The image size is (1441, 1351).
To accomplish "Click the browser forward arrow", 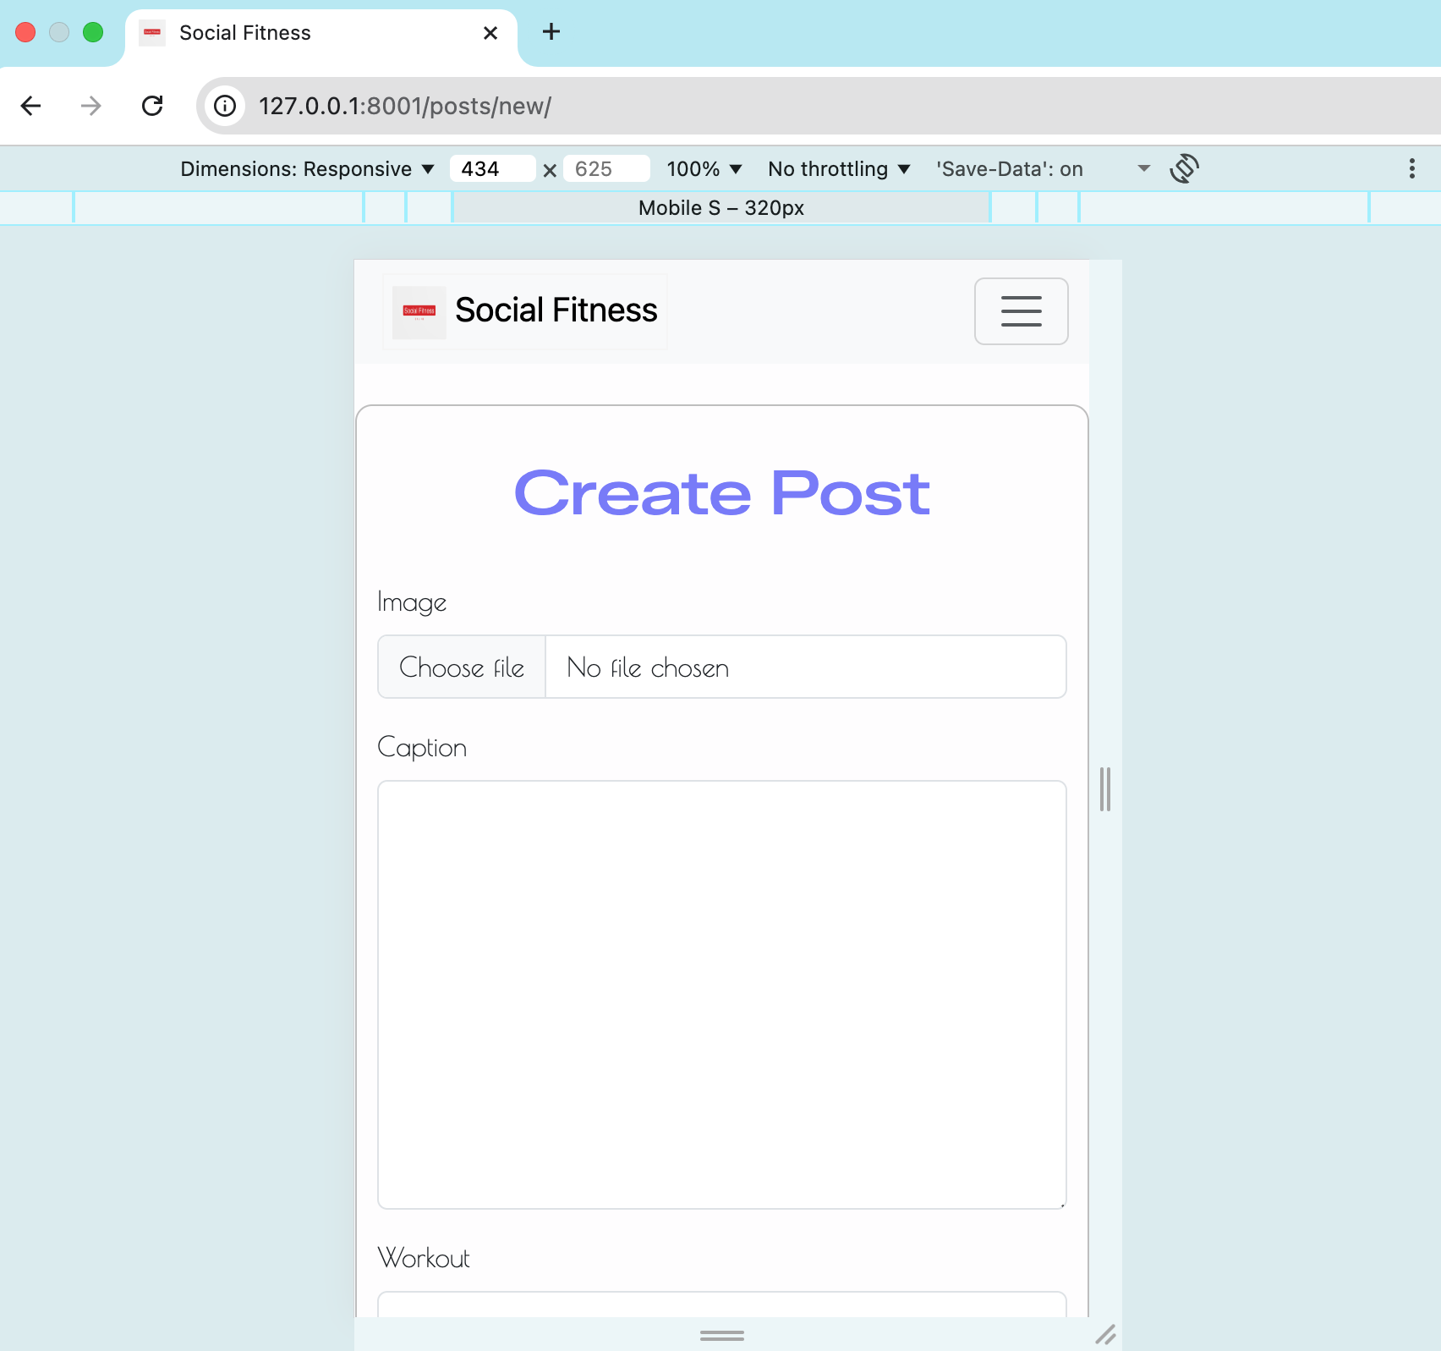I will 90,107.
